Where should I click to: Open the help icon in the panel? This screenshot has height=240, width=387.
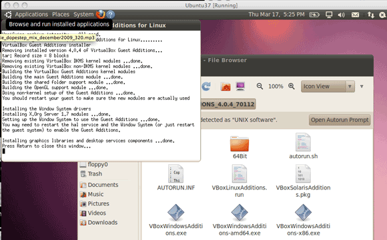pos(110,15)
